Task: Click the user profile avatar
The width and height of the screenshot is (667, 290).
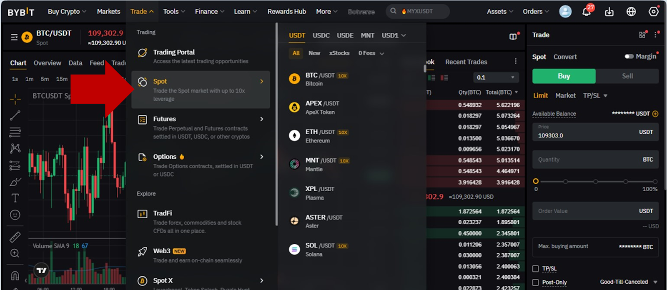Action: pyautogui.click(x=565, y=12)
